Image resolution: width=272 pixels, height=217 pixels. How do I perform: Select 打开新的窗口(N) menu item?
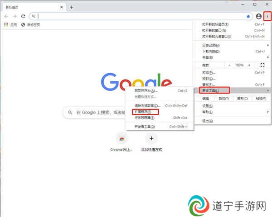pyautogui.click(x=233, y=30)
